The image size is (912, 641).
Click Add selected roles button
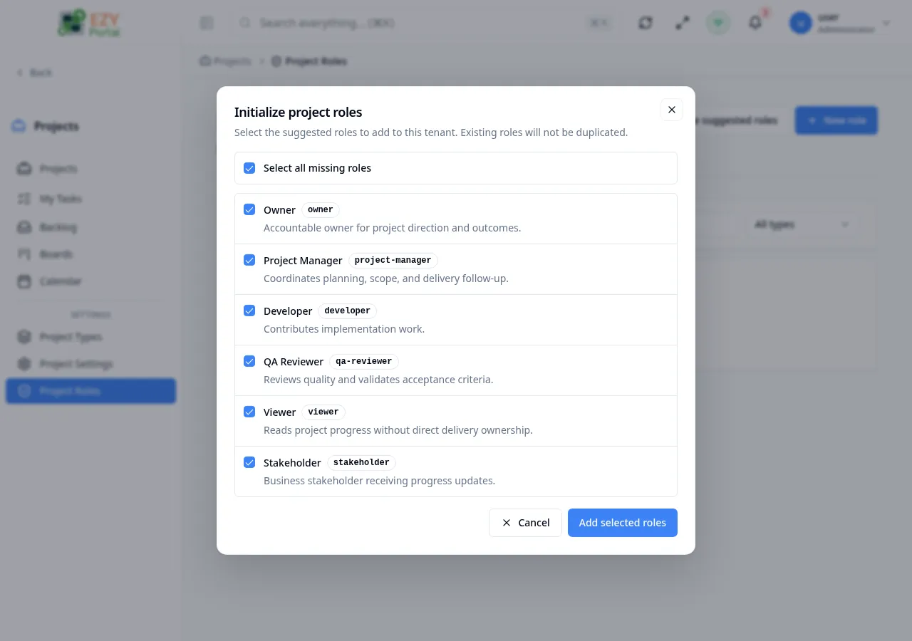pyautogui.click(x=623, y=523)
